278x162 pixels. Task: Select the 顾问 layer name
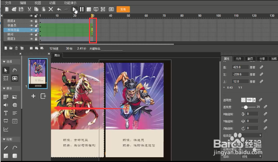(10, 34)
